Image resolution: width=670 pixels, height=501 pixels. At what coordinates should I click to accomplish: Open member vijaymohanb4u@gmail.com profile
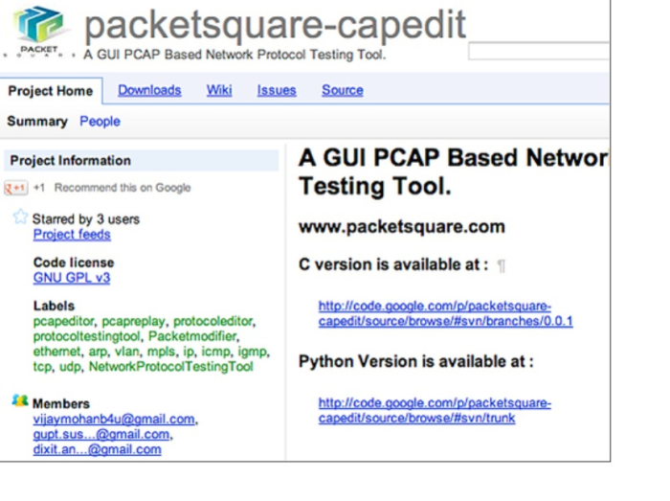click(x=114, y=420)
